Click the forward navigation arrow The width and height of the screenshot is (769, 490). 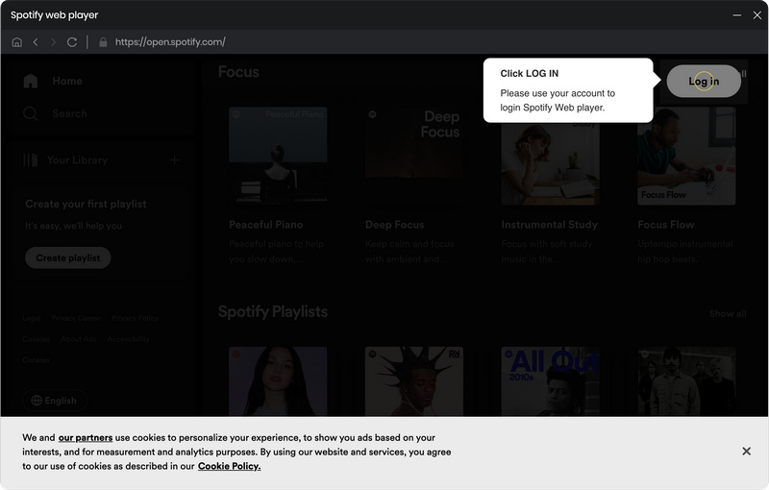pyautogui.click(x=54, y=42)
